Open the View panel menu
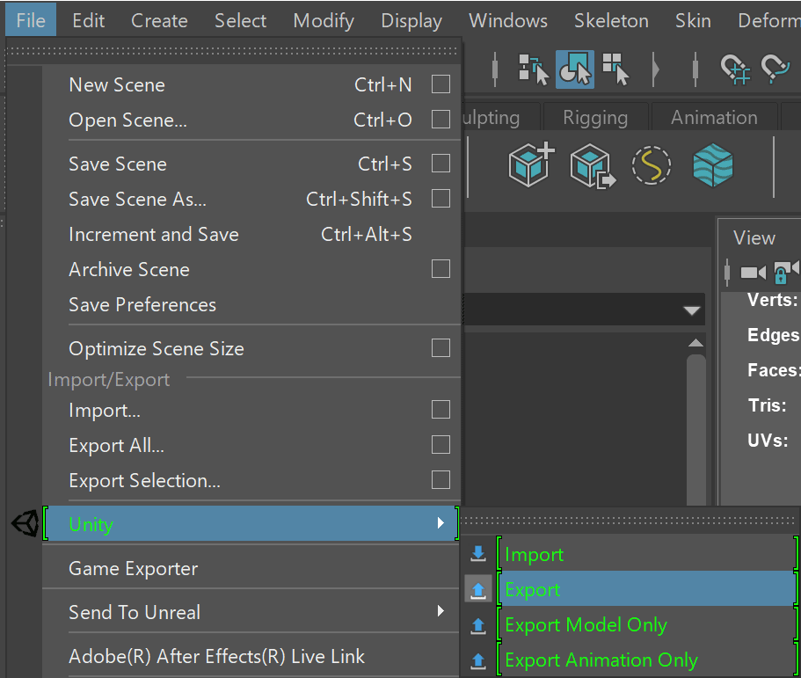Viewport: 801px width, 678px height. tap(754, 237)
